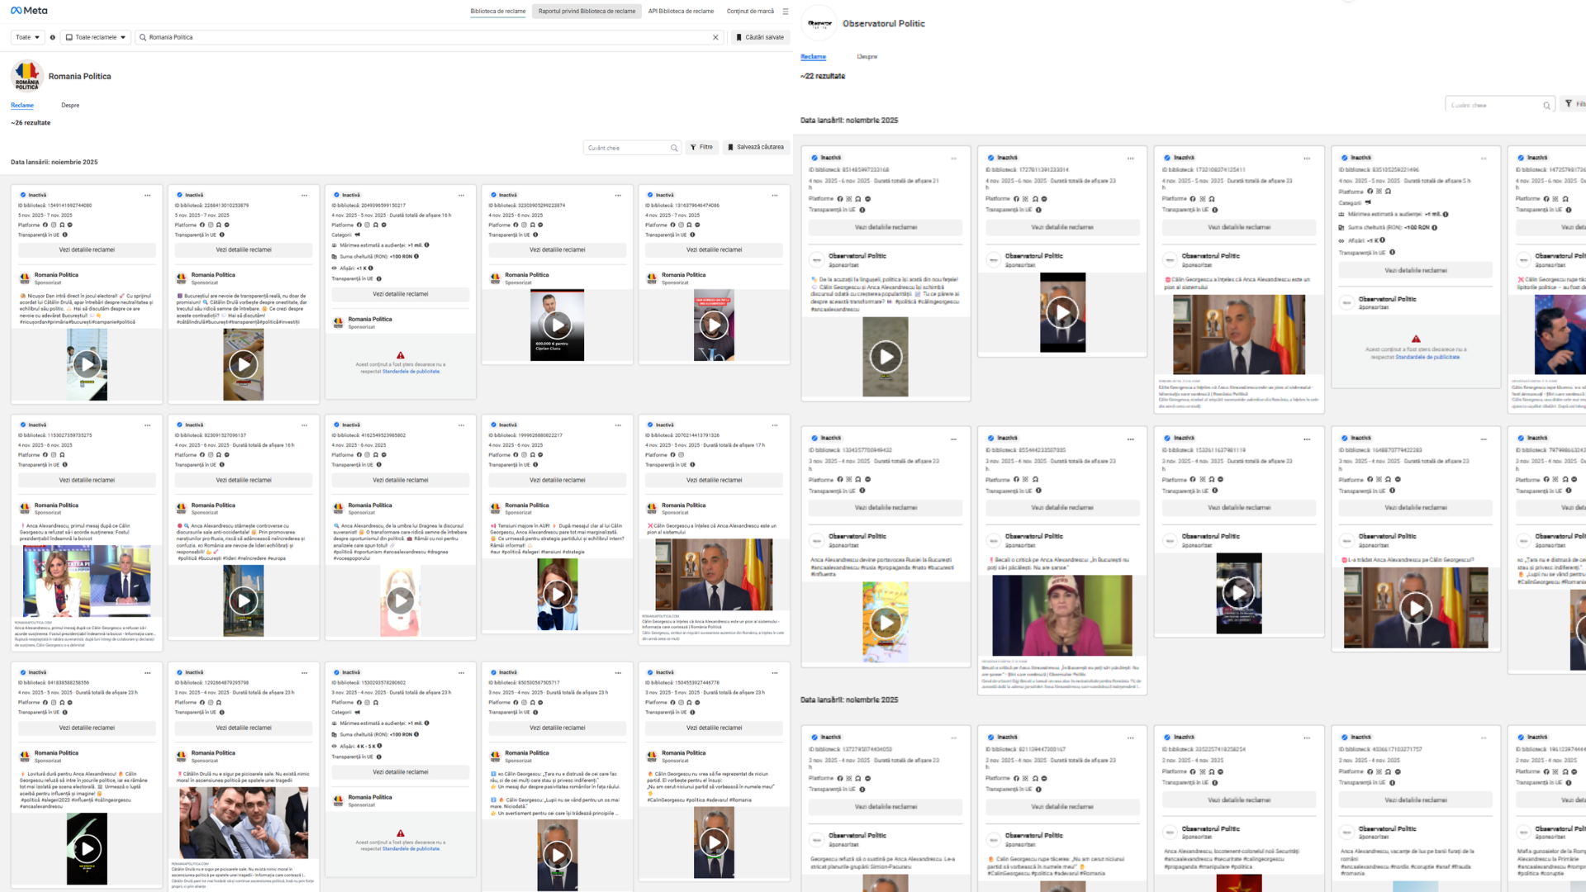Select API Biblioteca de reclame menu item
The image size is (1586, 892).
681,12
